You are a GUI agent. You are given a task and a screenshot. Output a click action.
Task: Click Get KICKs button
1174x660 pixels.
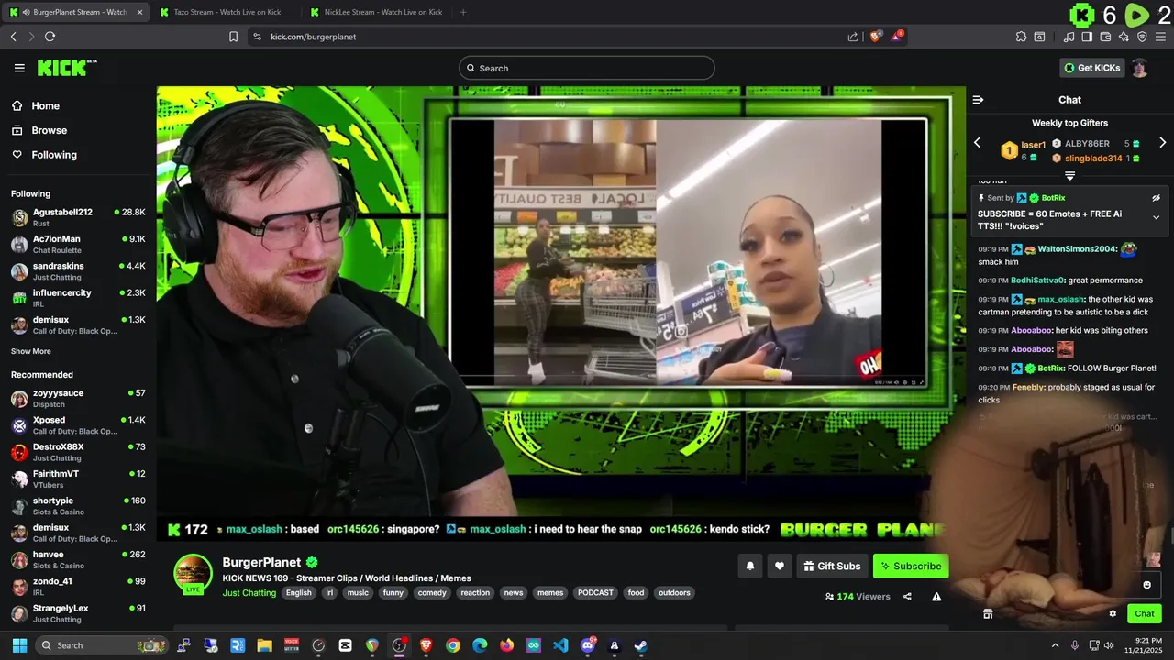coord(1091,68)
